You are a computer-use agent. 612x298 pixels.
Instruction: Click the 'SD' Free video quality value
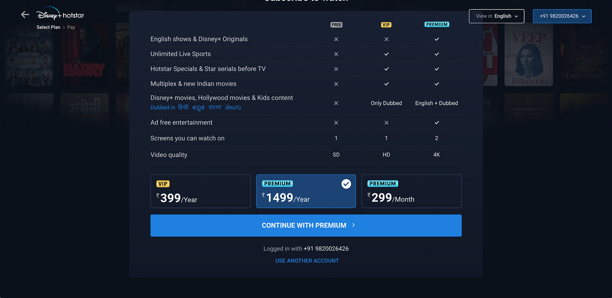coord(336,155)
